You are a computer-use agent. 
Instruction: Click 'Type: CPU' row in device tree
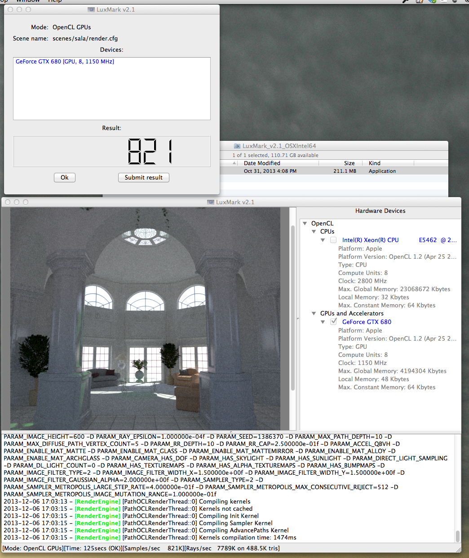pos(352,265)
